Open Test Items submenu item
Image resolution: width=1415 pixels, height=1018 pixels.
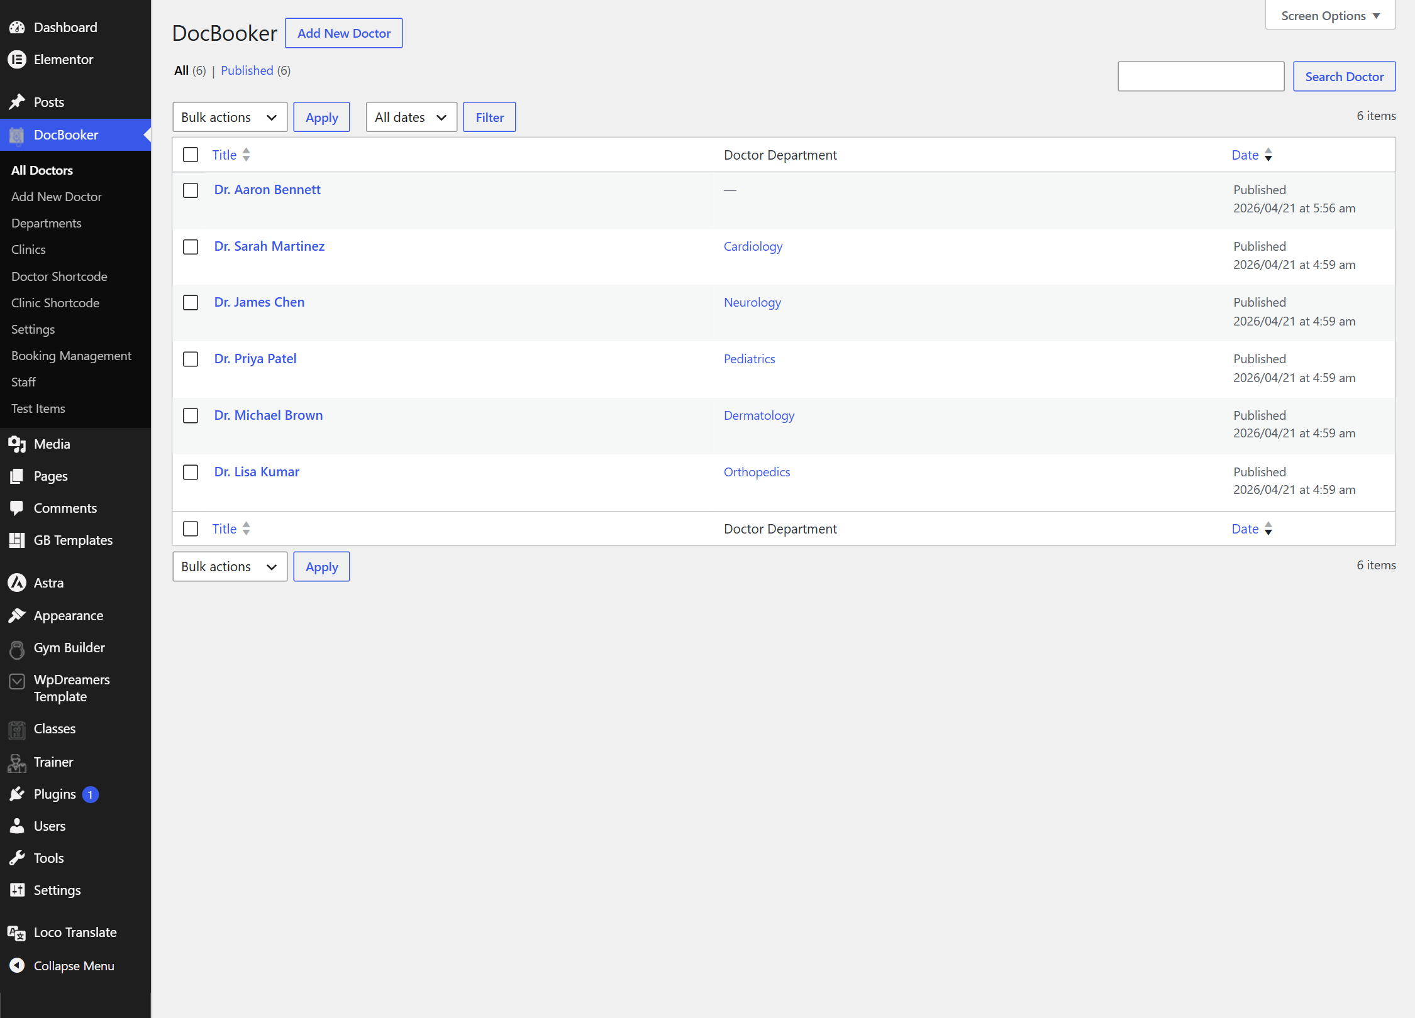point(38,408)
